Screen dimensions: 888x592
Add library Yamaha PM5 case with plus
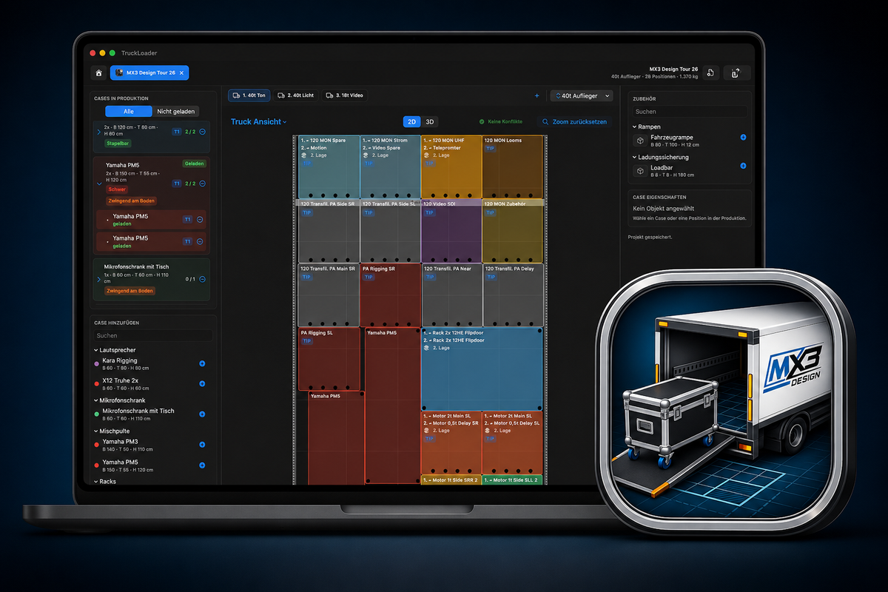coord(202,465)
